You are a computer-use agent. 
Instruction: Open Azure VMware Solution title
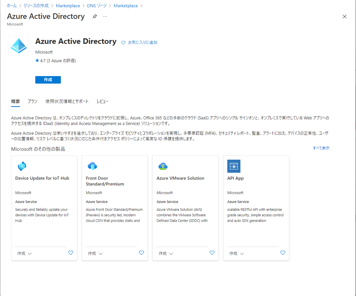[x=180, y=178]
